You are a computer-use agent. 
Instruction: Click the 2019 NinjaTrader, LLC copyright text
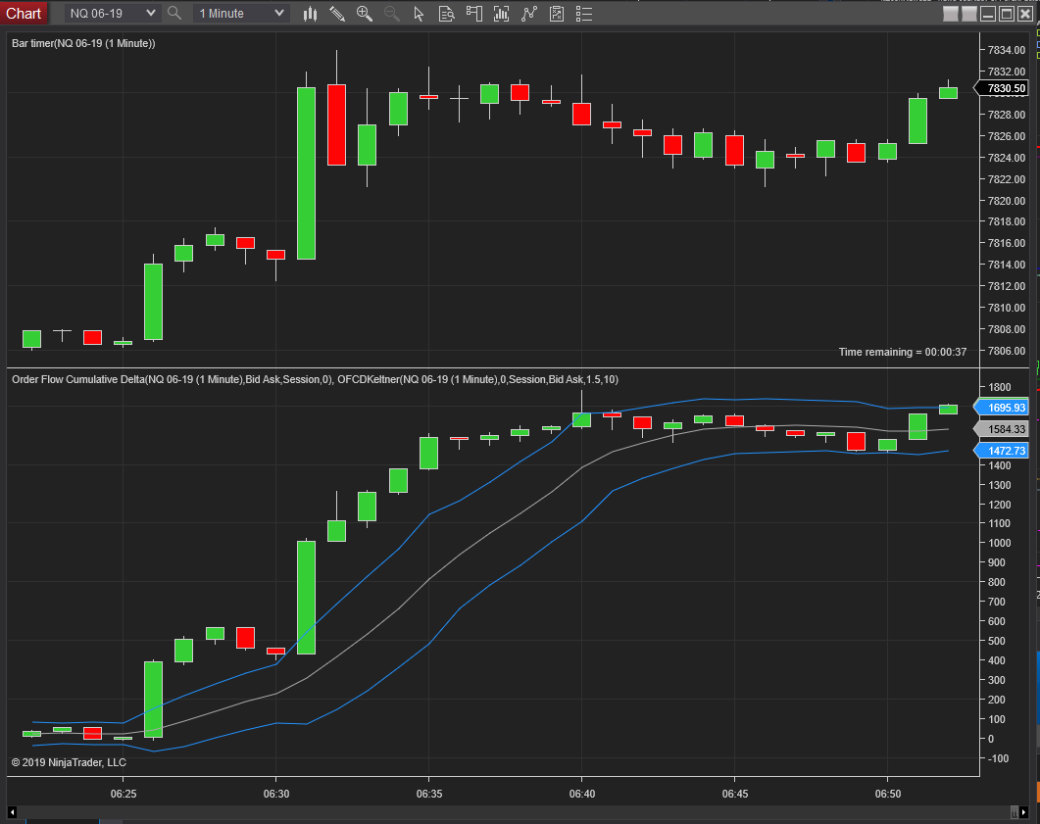69,762
